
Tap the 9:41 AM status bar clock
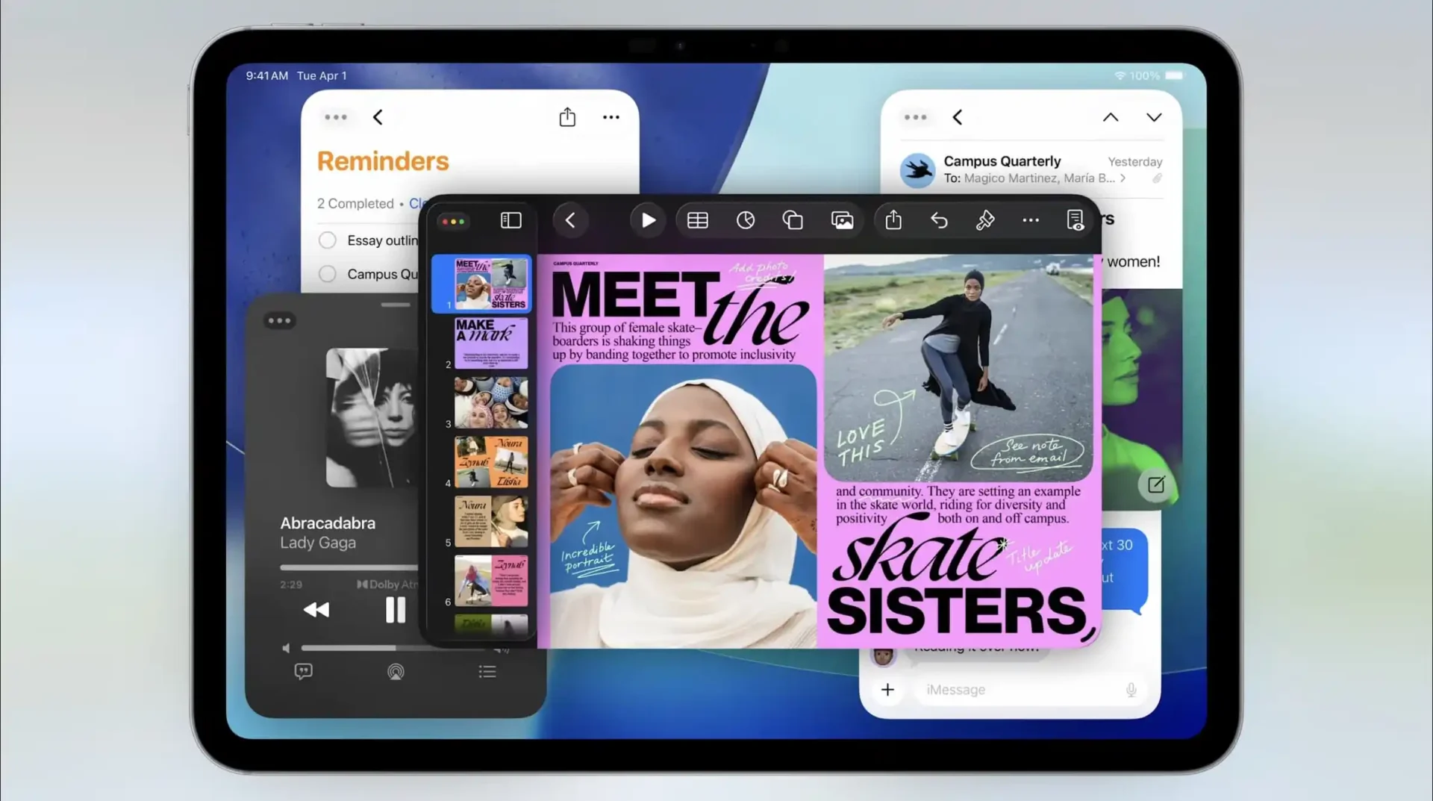click(266, 75)
